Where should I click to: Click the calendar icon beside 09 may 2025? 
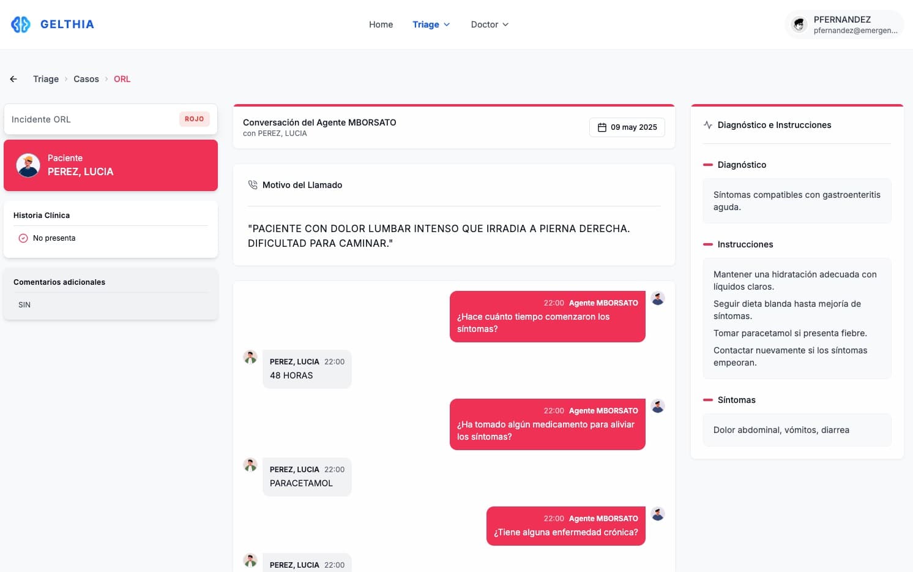tap(602, 127)
